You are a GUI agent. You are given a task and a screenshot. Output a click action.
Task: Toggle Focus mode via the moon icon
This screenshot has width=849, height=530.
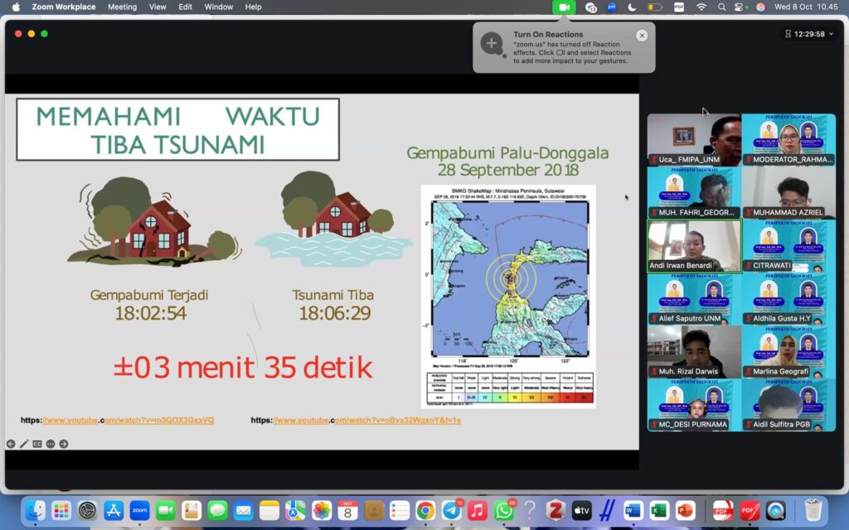(x=632, y=7)
